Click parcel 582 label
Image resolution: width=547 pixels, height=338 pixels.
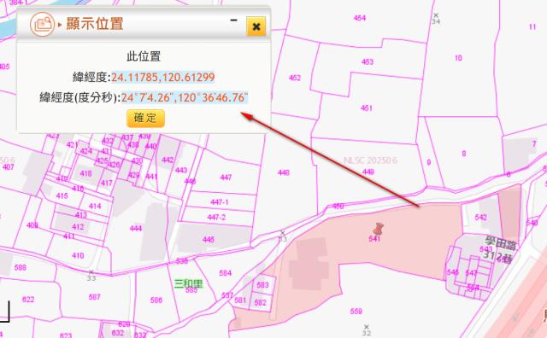click(260, 302)
